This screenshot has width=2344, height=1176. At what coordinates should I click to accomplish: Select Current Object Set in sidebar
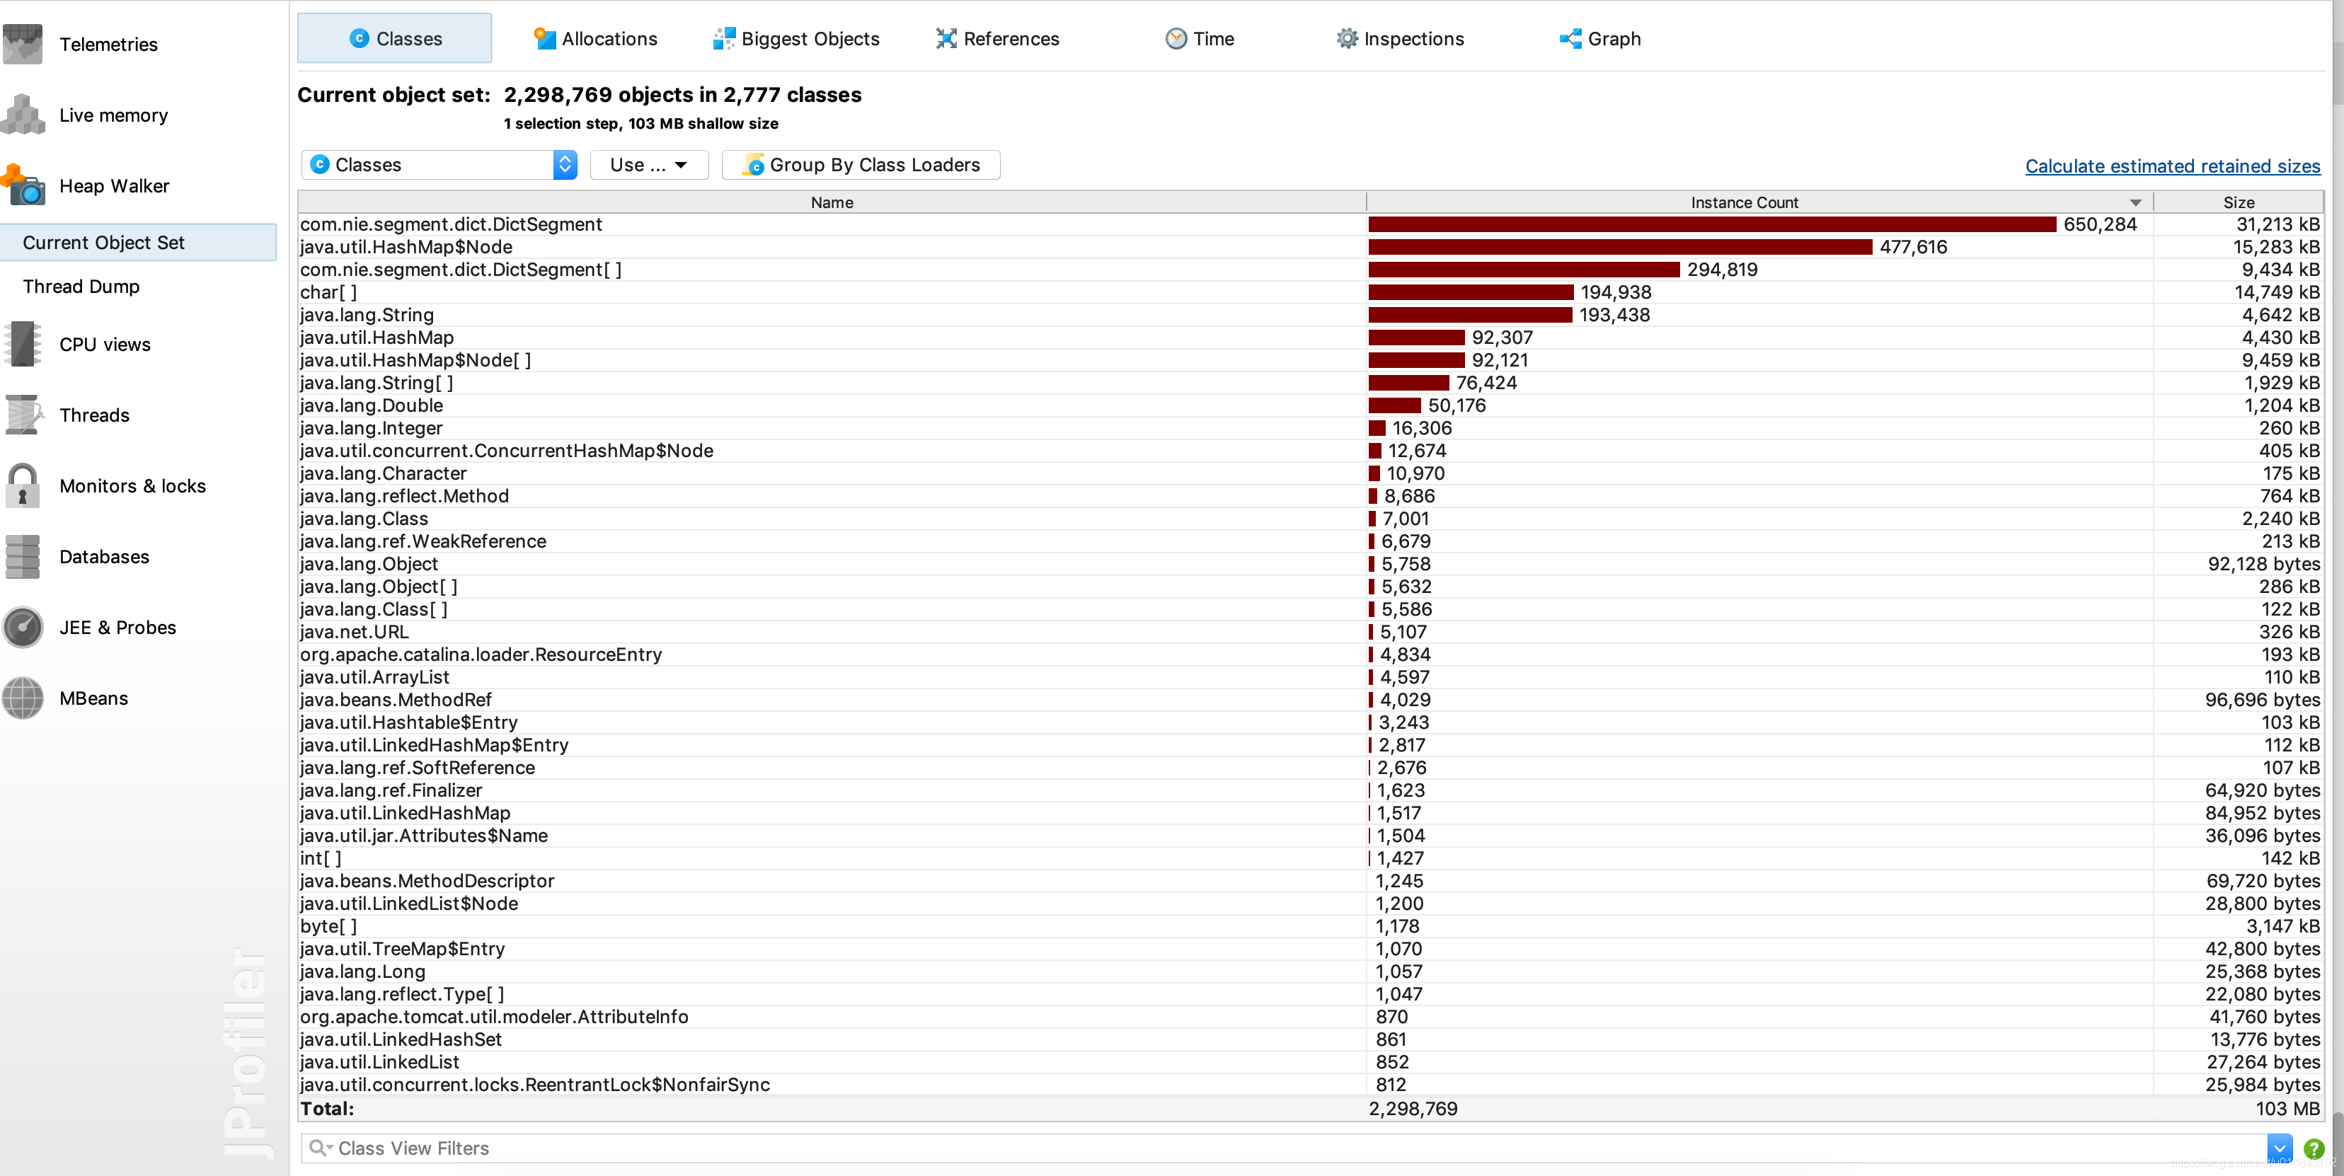(138, 243)
